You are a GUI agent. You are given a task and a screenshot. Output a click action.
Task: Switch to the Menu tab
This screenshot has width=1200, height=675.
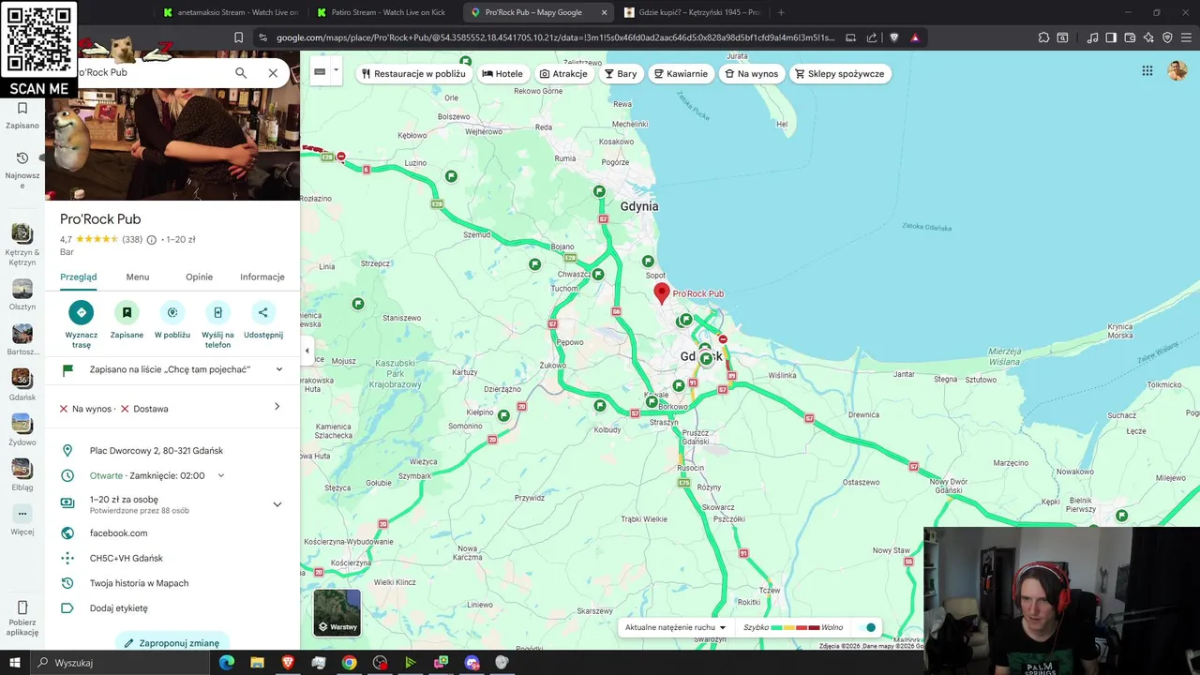coord(138,277)
